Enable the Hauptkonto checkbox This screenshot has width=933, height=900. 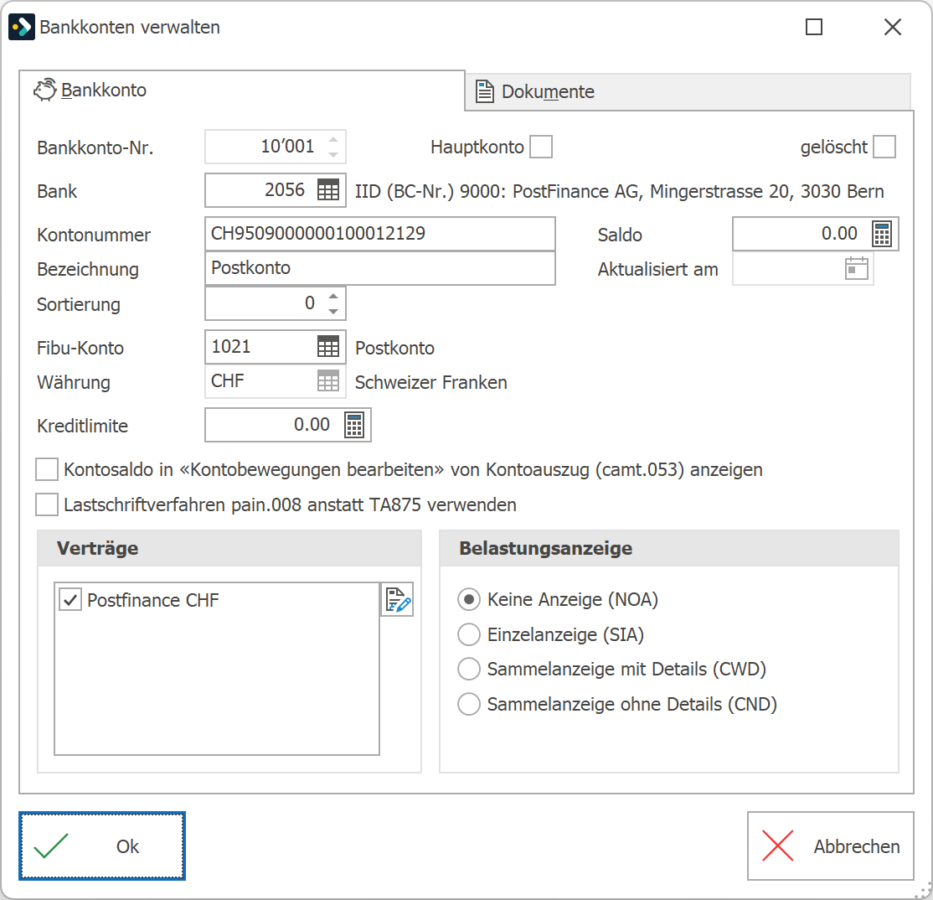coord(541,147)
